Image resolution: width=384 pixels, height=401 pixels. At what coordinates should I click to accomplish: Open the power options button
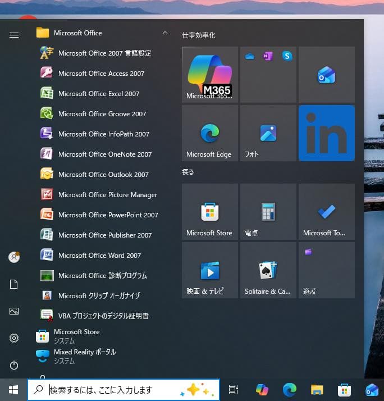[14, 365]
